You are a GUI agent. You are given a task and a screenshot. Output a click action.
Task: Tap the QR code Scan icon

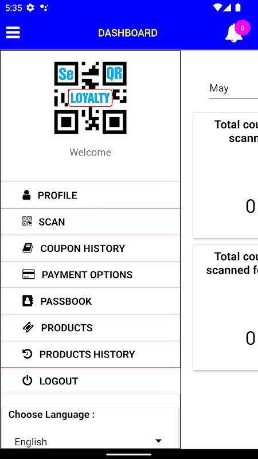click(27, 221)
